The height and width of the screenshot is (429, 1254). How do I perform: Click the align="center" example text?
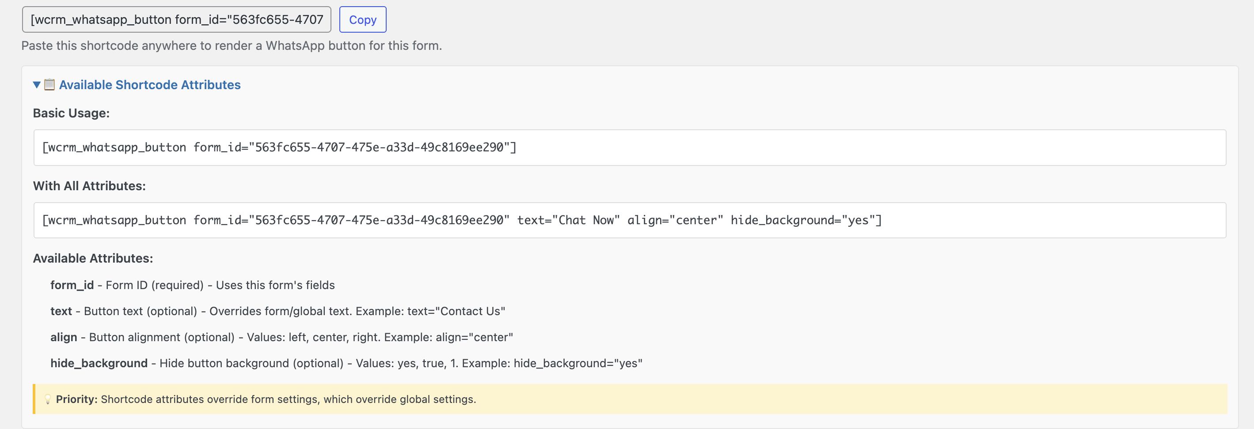pyautogui.click(x=474, y=338)
